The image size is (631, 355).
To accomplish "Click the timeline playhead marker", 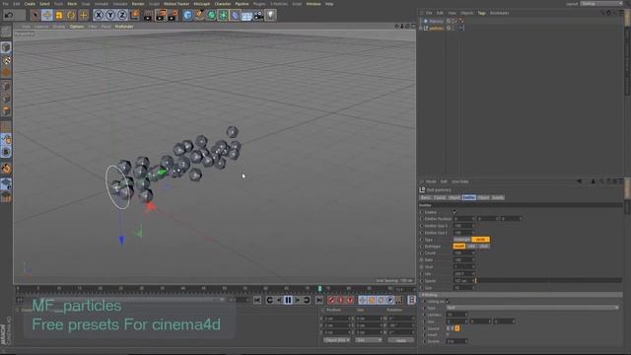I will [x=319, y=289].
